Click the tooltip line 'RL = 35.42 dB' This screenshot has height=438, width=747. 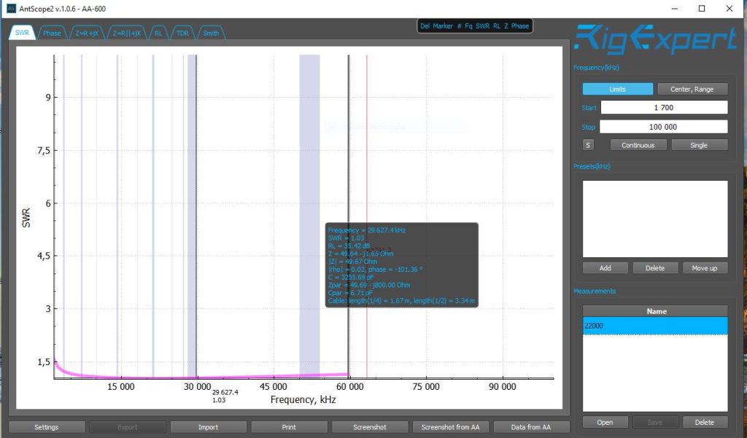(x=349, y=246)
